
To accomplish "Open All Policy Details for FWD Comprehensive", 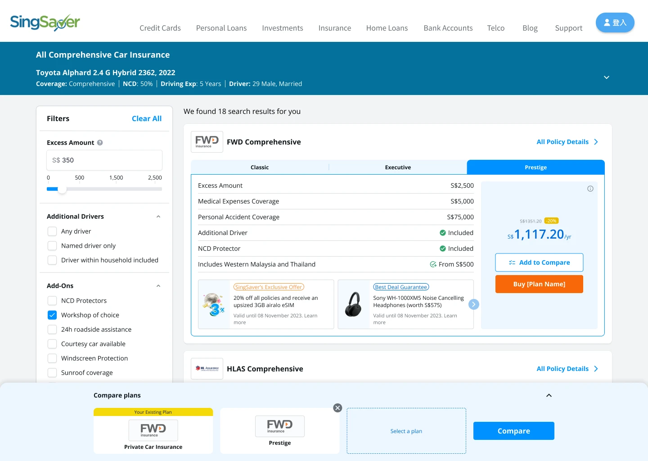I will 567,142.
